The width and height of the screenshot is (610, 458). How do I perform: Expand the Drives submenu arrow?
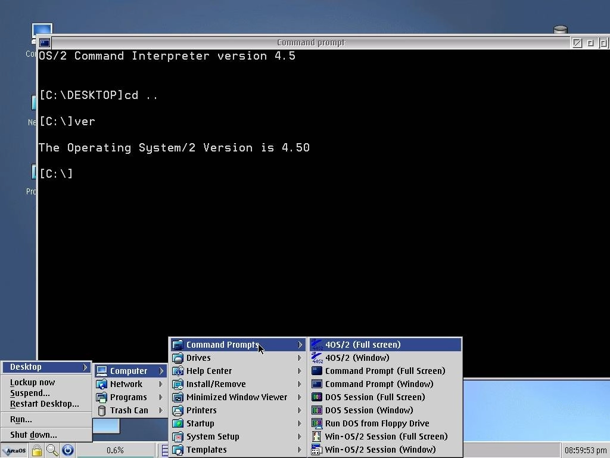(x=300, y=358)
